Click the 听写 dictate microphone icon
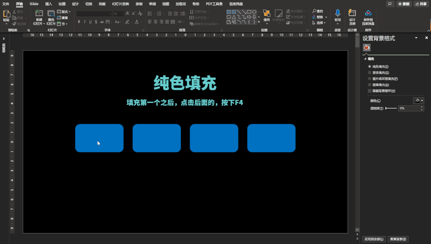Image resolution: width=431 pixels, height=244 pixels. tap(338, 13)
